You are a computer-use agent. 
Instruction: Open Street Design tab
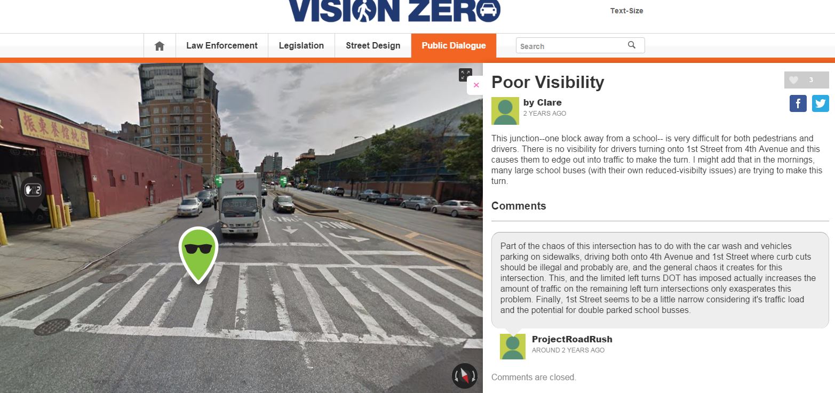point(373,46)
